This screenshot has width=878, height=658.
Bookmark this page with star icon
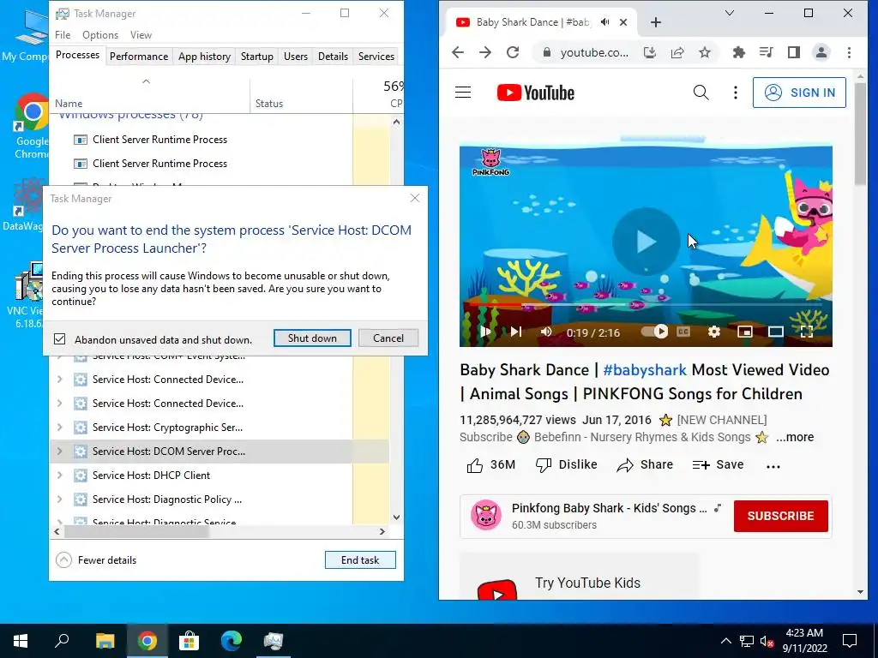tap(705, 52)
